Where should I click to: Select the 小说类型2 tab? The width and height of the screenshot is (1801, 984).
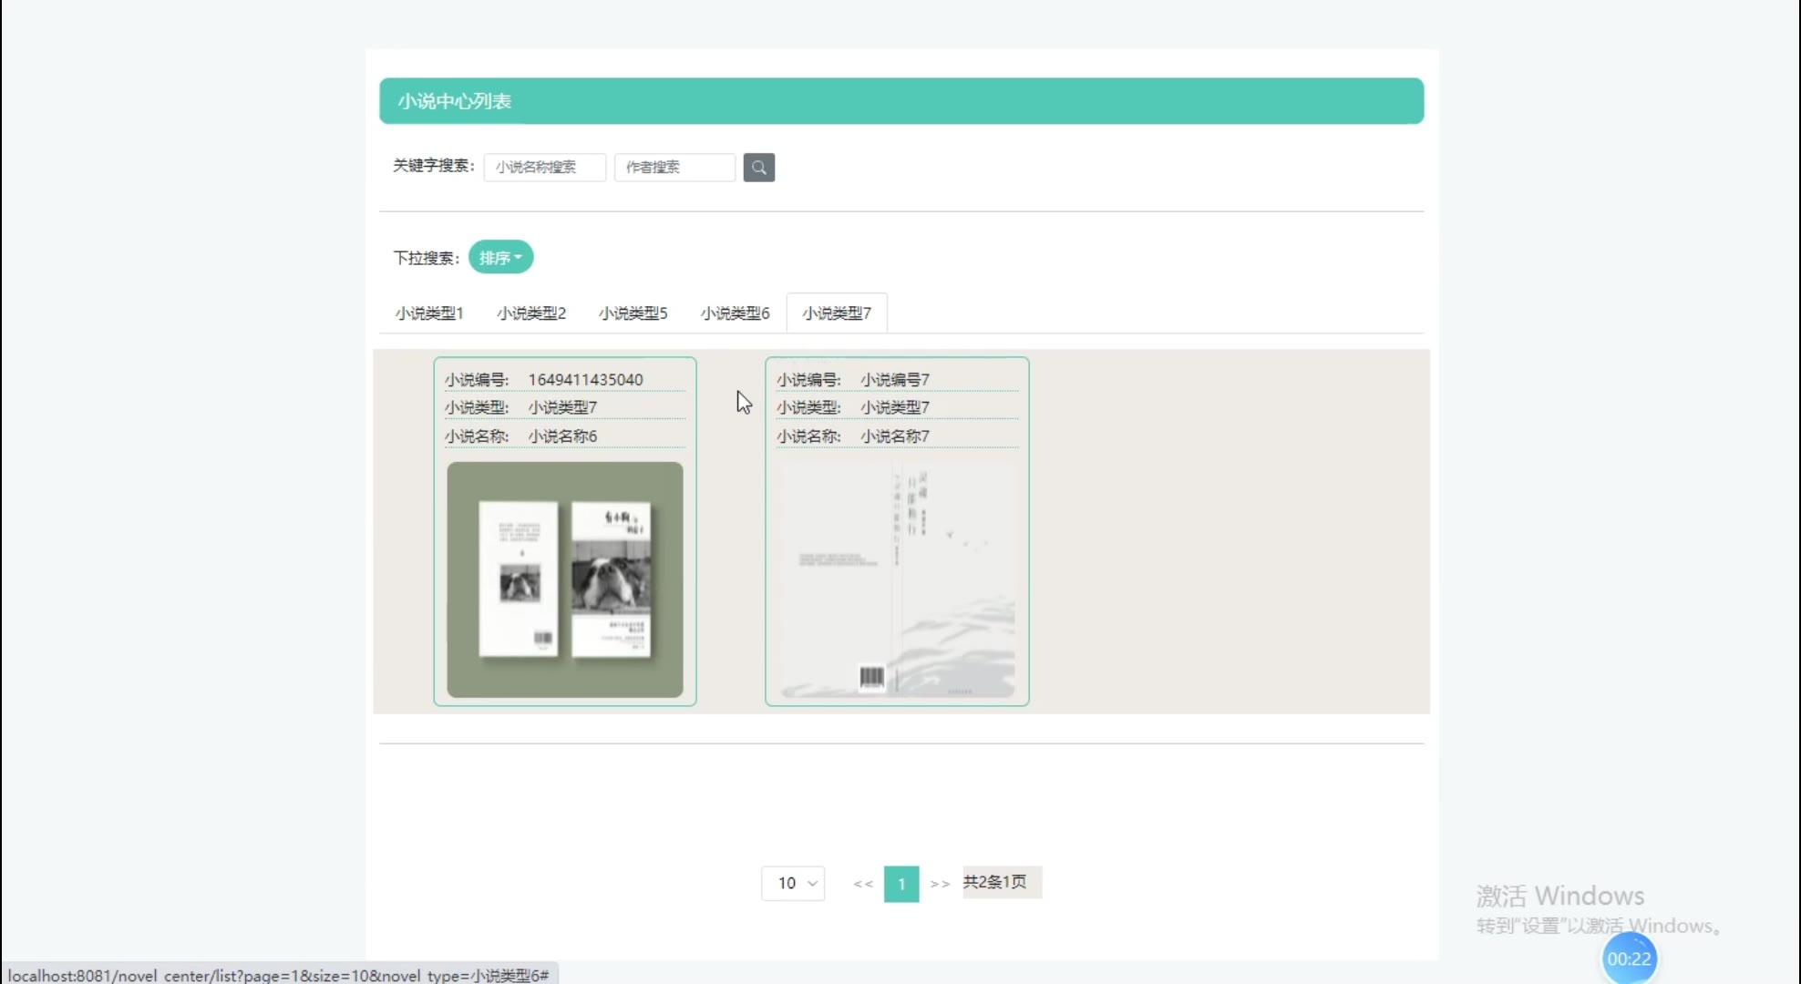[531, 313]
